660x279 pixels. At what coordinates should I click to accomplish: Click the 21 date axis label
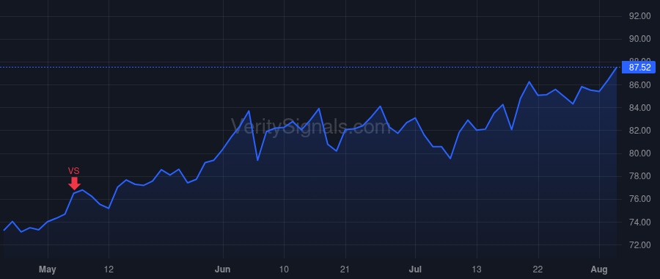point(345,269)
